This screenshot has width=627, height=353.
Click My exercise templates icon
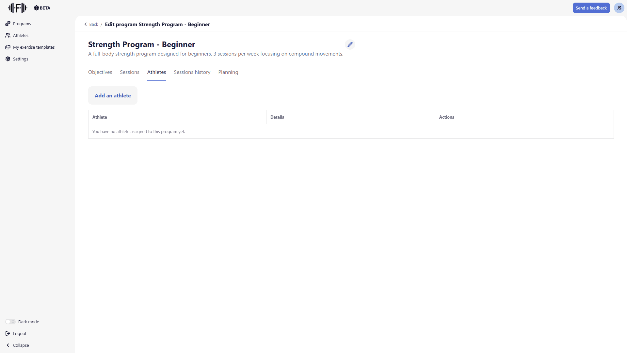point(8,47)
